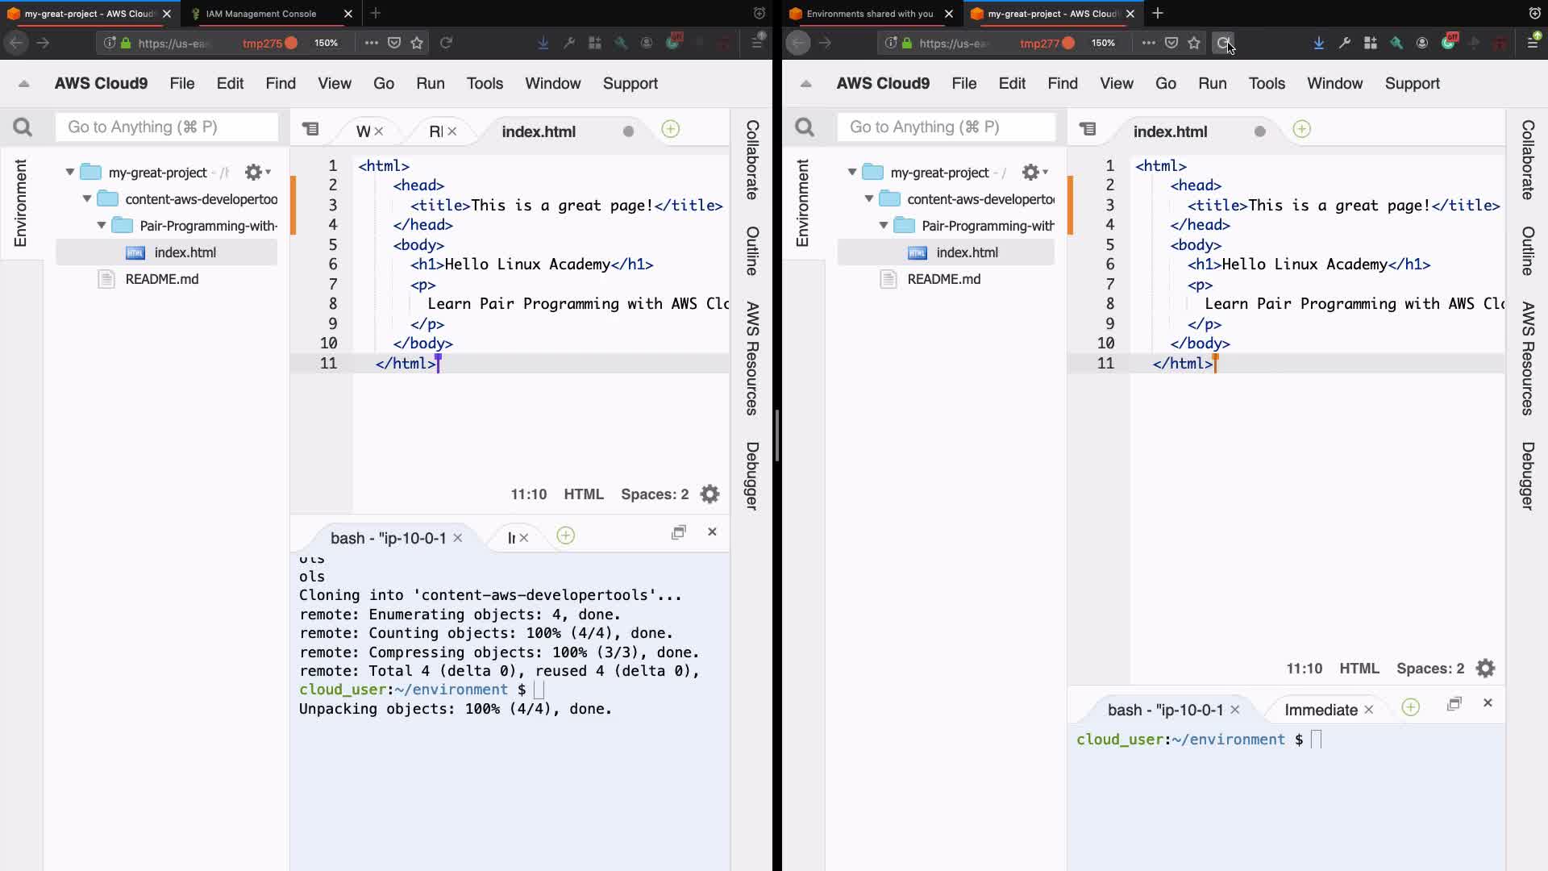This screenshot has height=871, width=1548.
Task: Toggle Outline side panel in right window
Action: (x=1527, y=251)
